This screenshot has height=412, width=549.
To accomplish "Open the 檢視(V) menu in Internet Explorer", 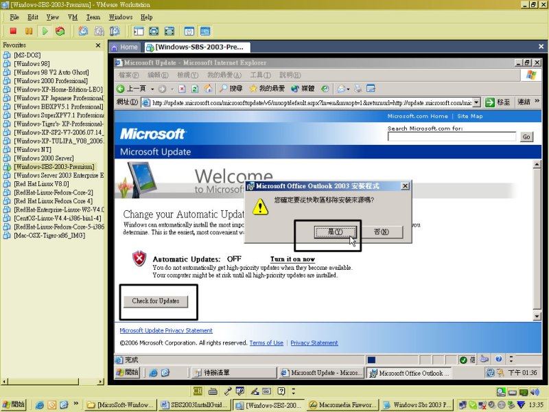I will point(187,75).
